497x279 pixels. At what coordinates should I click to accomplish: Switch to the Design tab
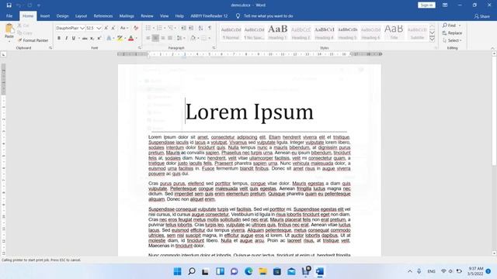(62, 15)
